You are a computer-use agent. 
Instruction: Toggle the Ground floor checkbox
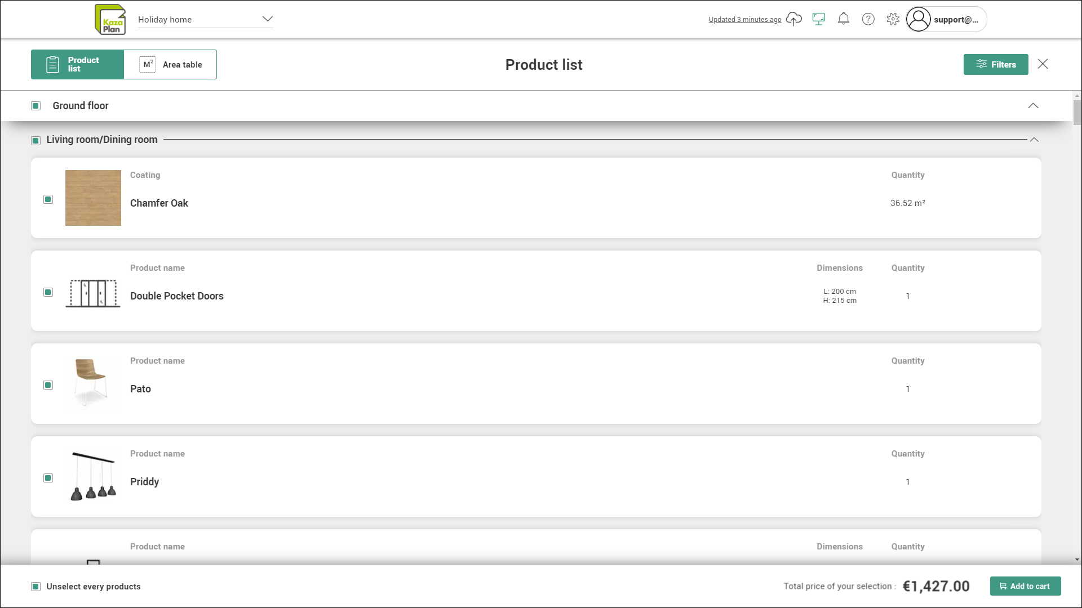pos(36,106)
